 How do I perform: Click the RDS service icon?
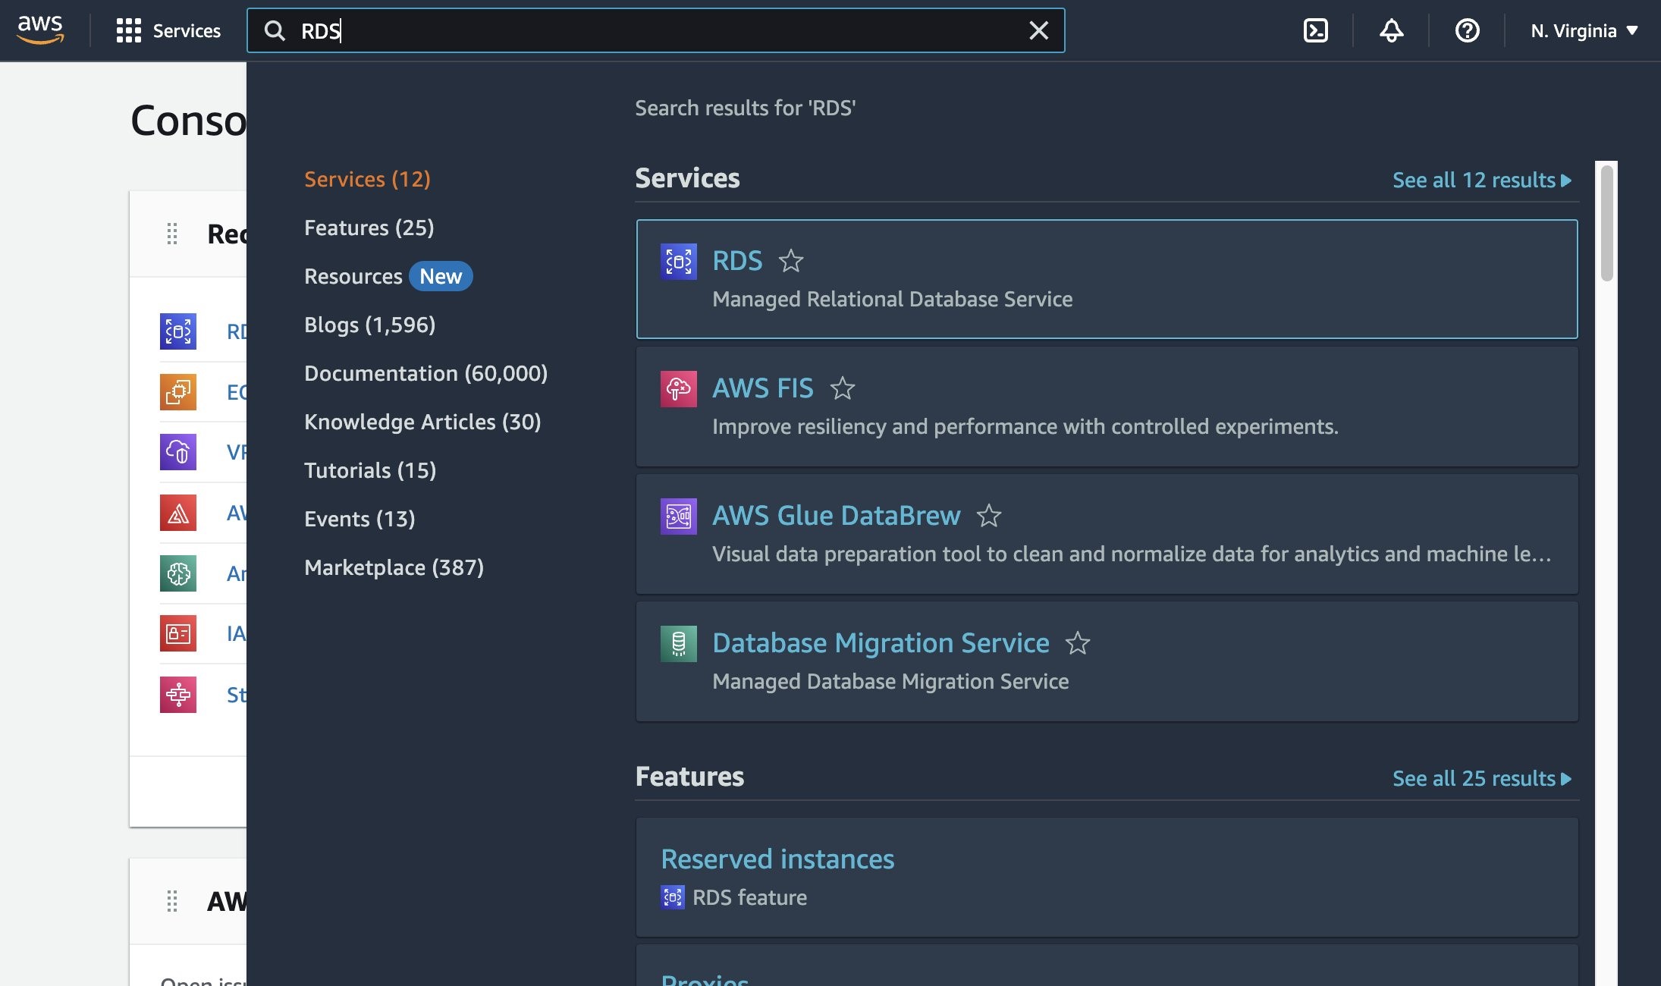[679, 261]
